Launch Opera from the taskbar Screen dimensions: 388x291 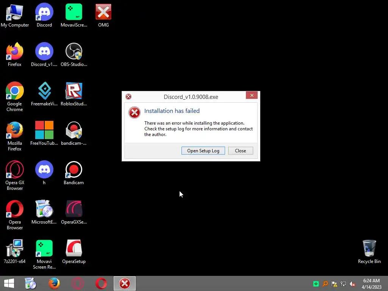click(101, 283)
